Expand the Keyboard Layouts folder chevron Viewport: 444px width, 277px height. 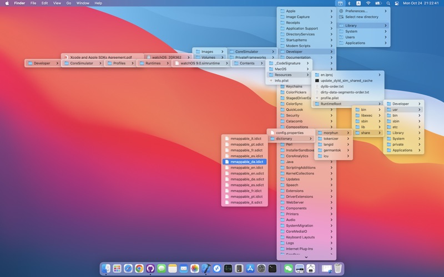click(331, 238)
